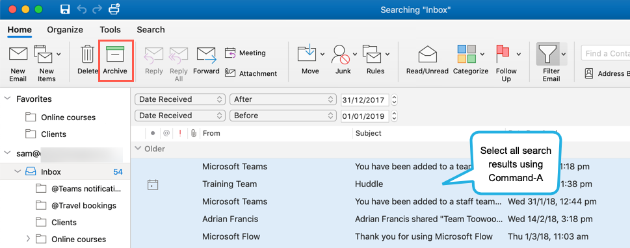The height and width of the screenshot is (248, 630).
Task: Click the Attachment button
Action: (251, 73)
